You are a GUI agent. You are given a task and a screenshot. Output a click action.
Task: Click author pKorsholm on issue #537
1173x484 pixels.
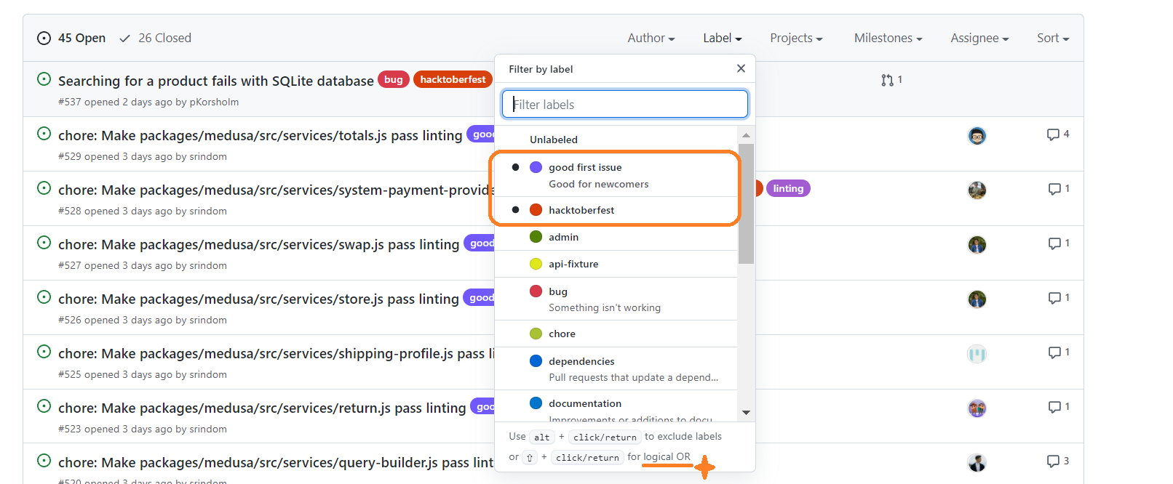point(214,102)
